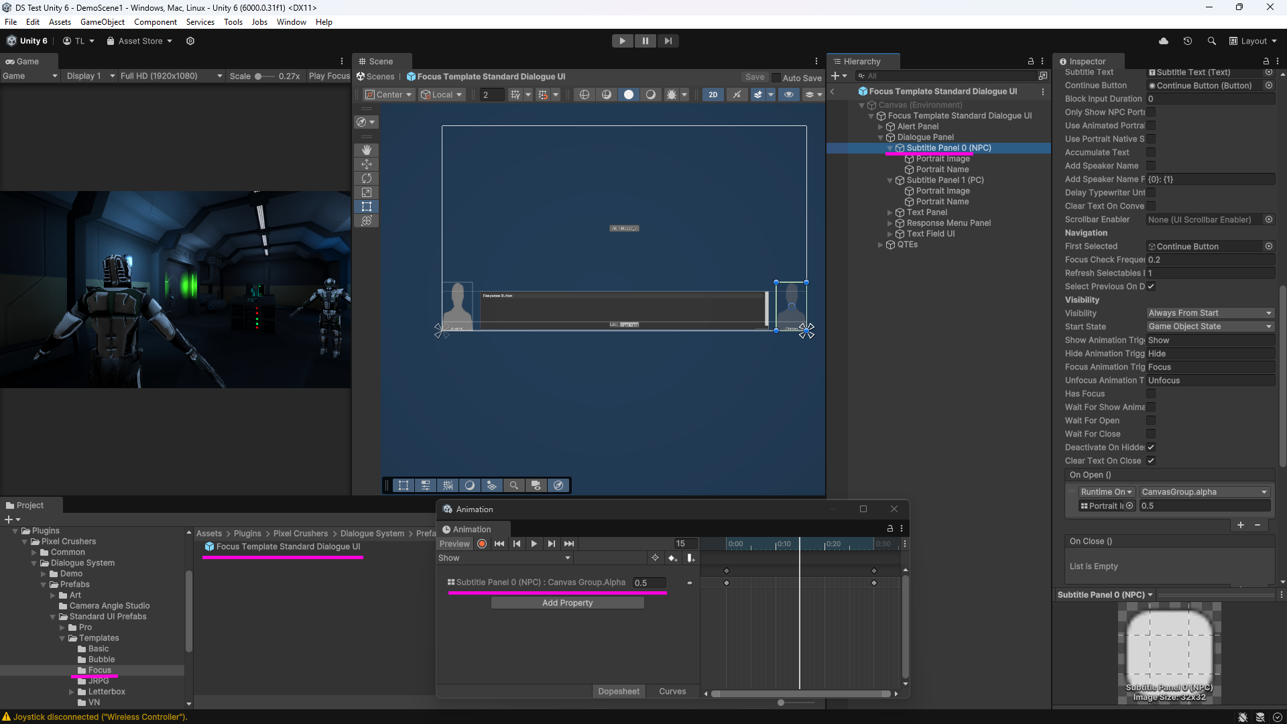Screen dimensions: 1287x724
Task: Select the Move tool in Scene
Action: pyautogui.click(x=367, y=164)
